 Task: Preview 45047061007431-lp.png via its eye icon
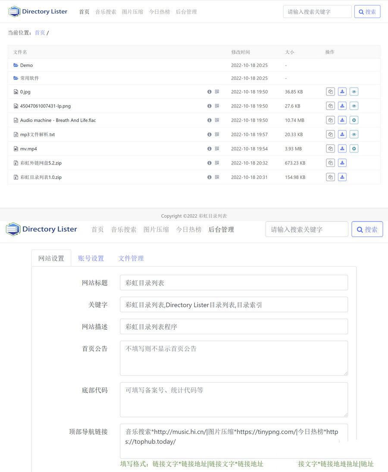click(354, 105)
